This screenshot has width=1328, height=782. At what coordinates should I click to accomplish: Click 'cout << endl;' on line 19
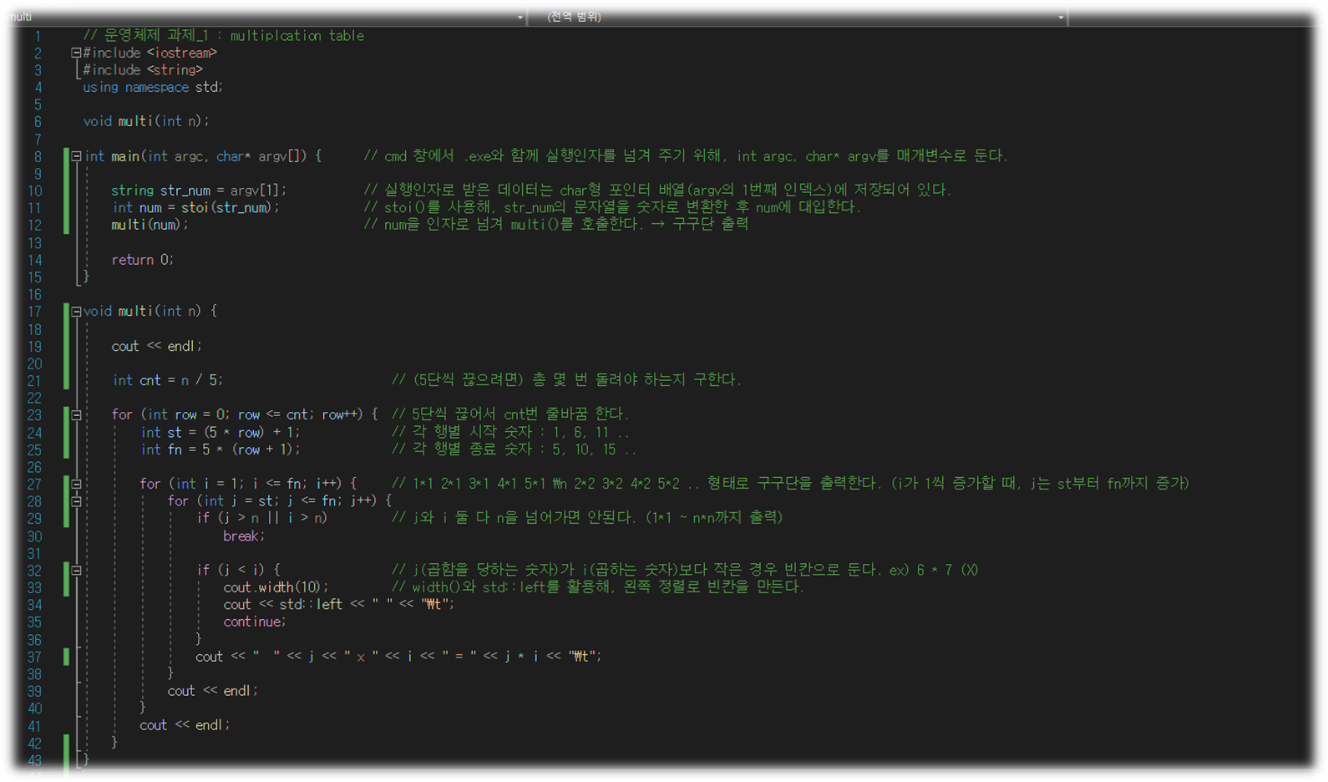156,346
